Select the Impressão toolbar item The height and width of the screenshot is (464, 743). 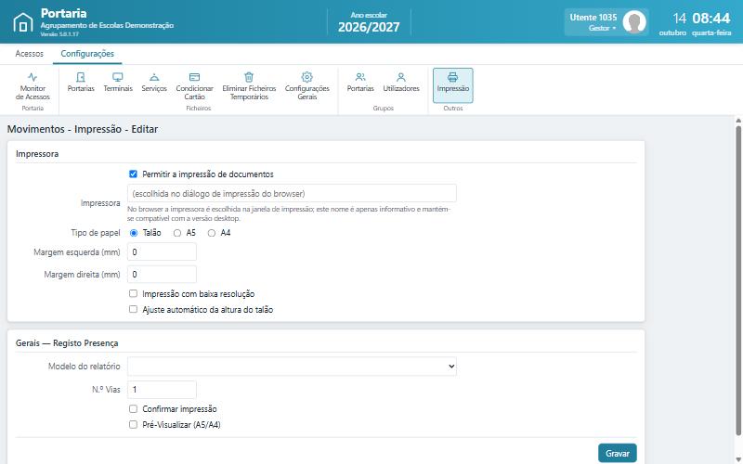coord(452,85)
